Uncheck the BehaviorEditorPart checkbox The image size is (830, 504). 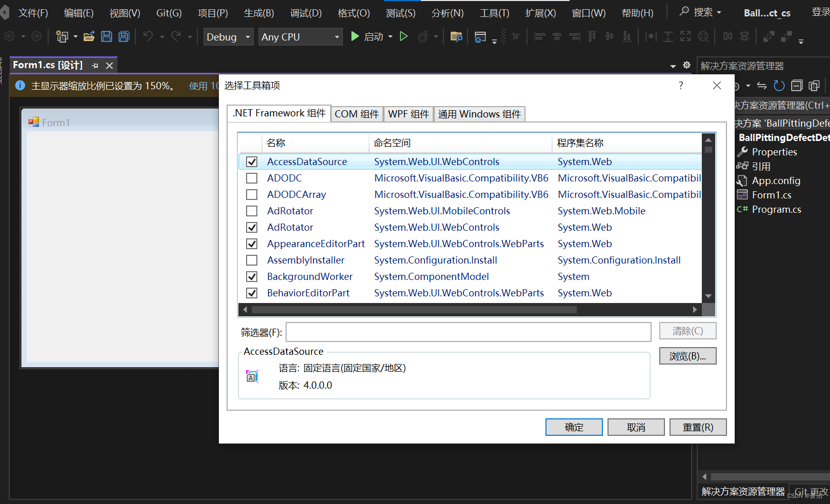coord(252,293)
